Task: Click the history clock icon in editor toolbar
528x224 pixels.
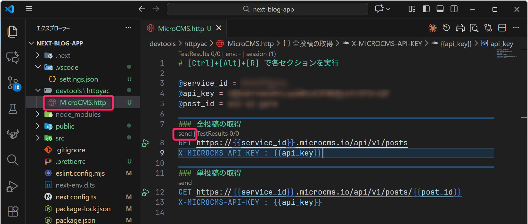Action: coord(446,28)
